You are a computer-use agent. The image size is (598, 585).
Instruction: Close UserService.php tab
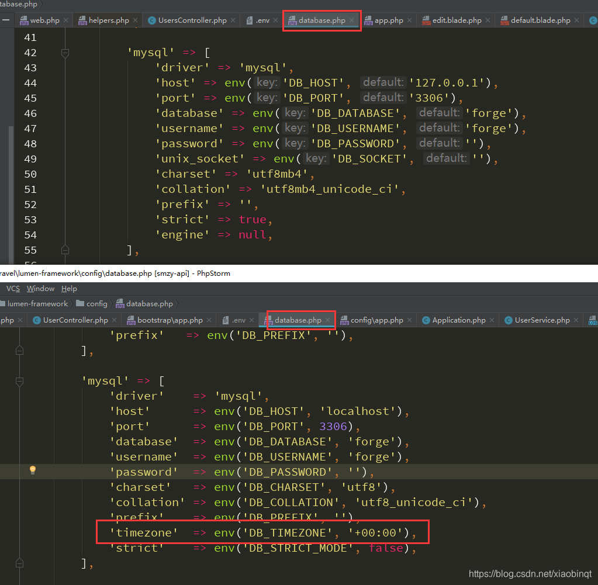576,320
